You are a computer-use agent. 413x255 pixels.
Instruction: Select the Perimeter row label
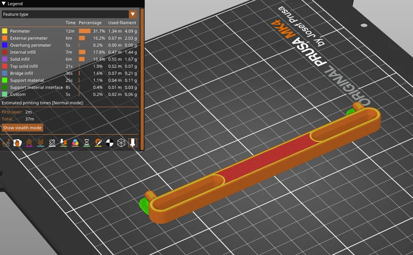click(x=20, y=31)
